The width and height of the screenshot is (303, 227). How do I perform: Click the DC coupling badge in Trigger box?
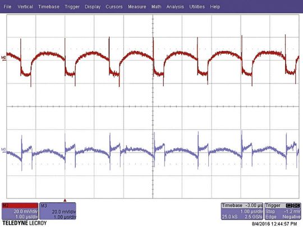pos(296,206)
